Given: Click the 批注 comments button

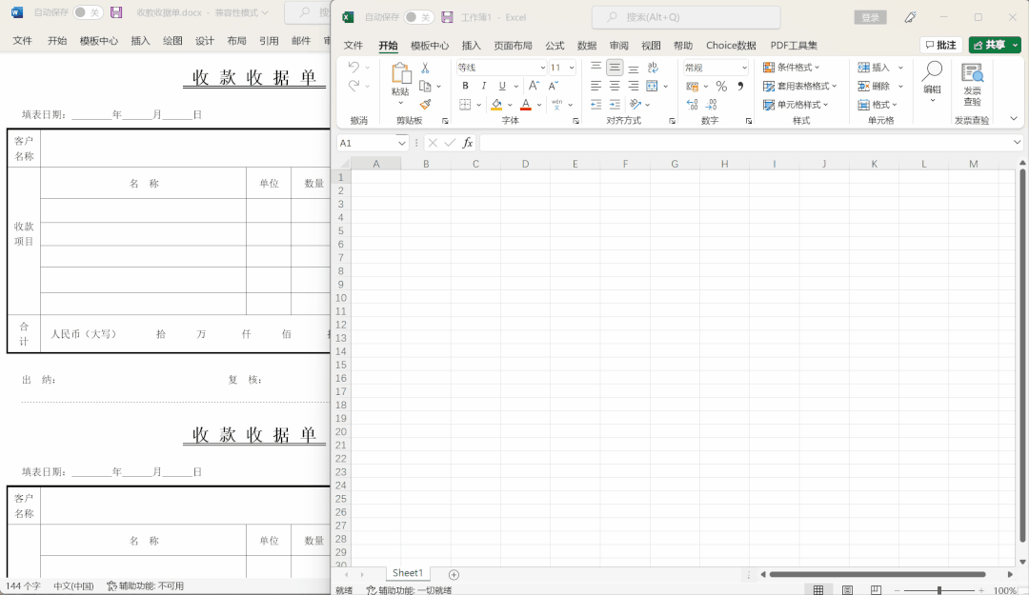Looking at the screenshot, I should tap(941, 45).
